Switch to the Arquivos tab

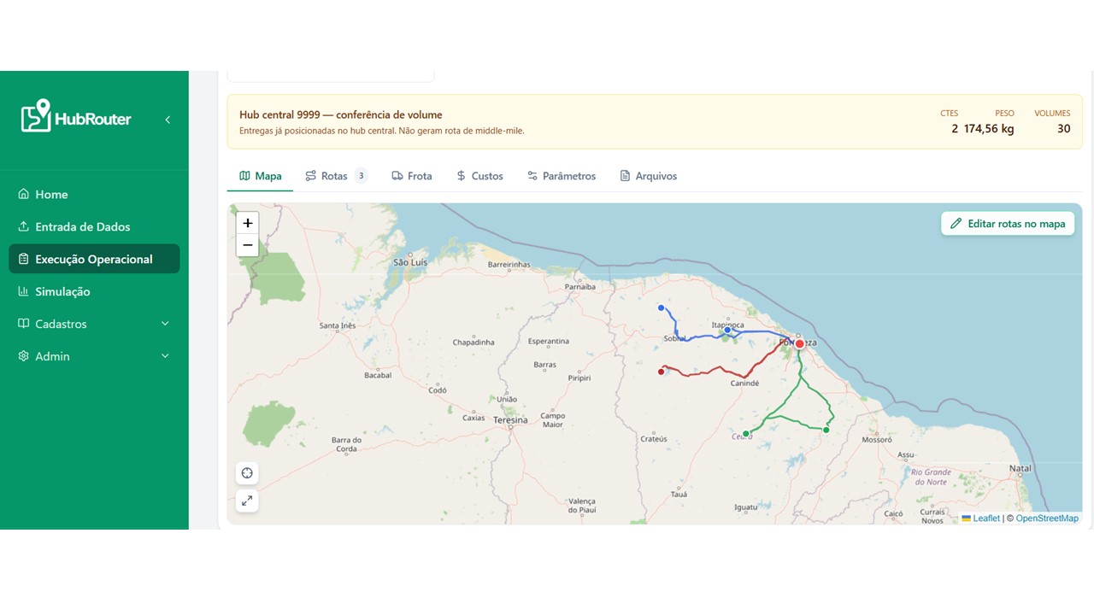click(x=648, y=176)
